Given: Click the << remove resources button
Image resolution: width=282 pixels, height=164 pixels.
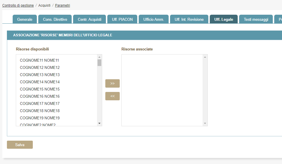Looking at the screenshot, I should pos(112,96).
